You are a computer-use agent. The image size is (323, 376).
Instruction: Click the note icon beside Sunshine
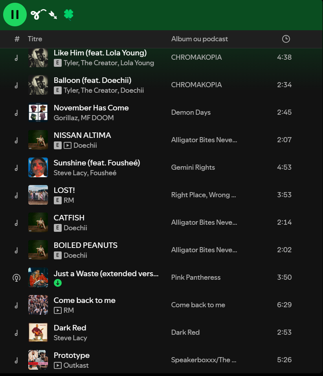tap(16, 168)
